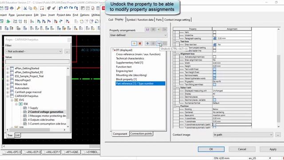The width and height of the screenshot is (284, 160).
Task: Open the Project data menu
Action: point(63,15)
